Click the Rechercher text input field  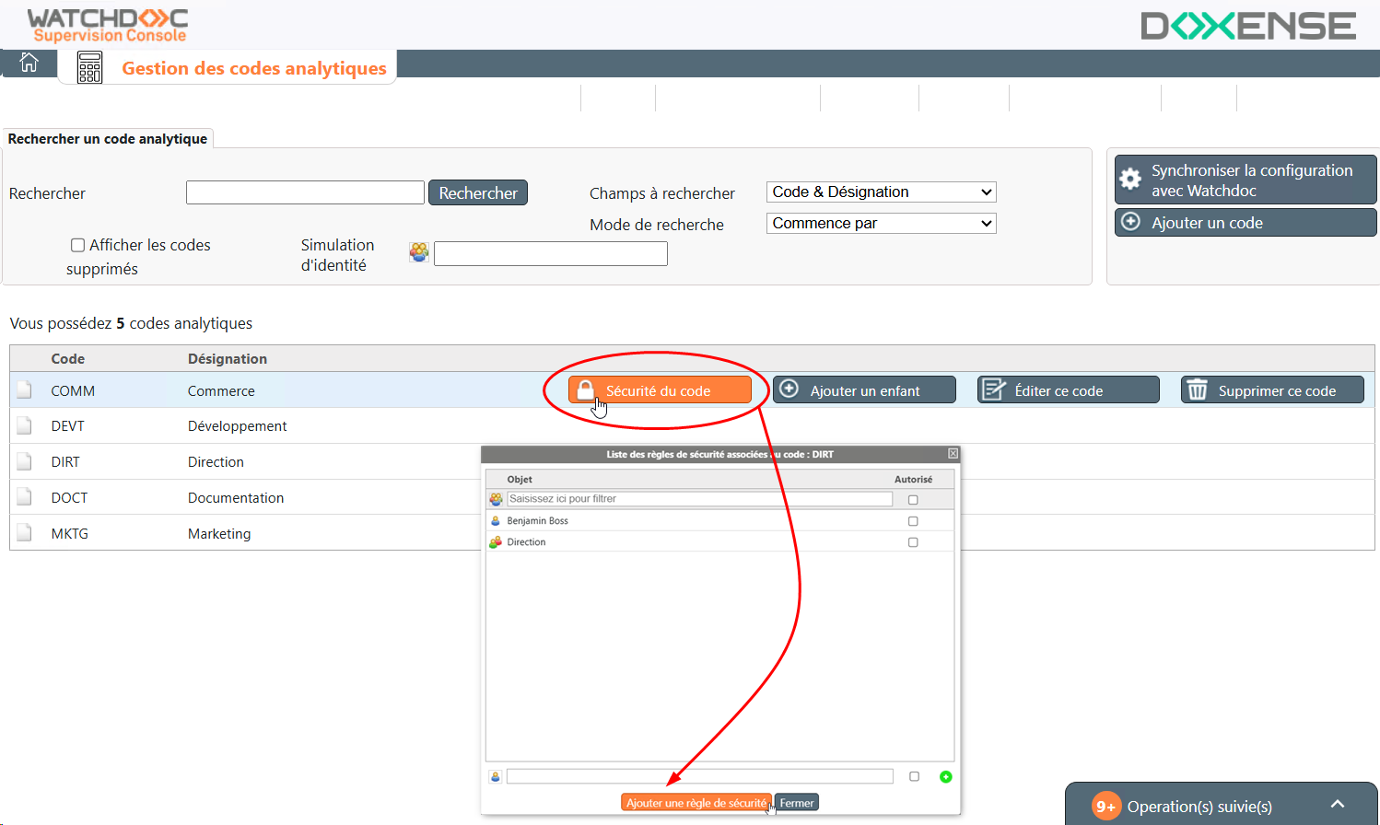305,192
